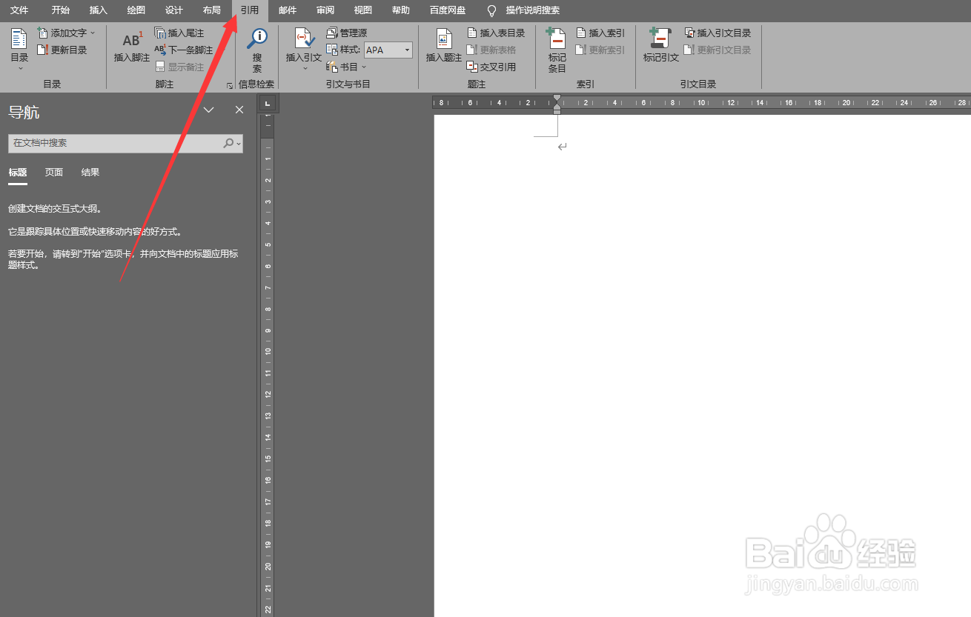
Task: Click 插入尾注 endnote button
Action: click(x=179, y=33)
